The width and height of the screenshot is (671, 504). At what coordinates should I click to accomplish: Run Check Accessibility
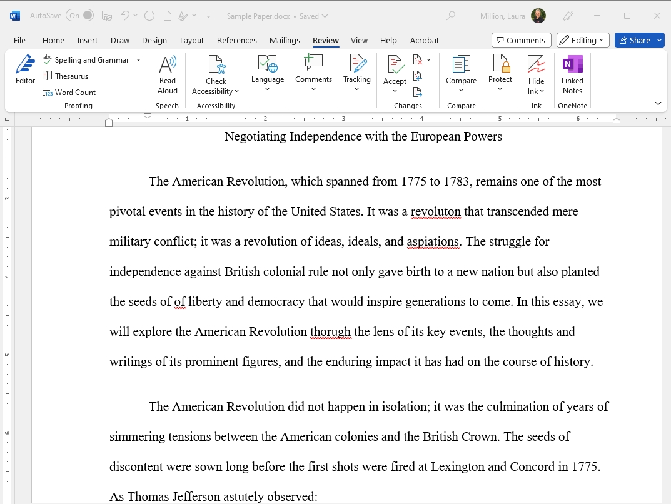pyautogui.click(x=216, y=74)
